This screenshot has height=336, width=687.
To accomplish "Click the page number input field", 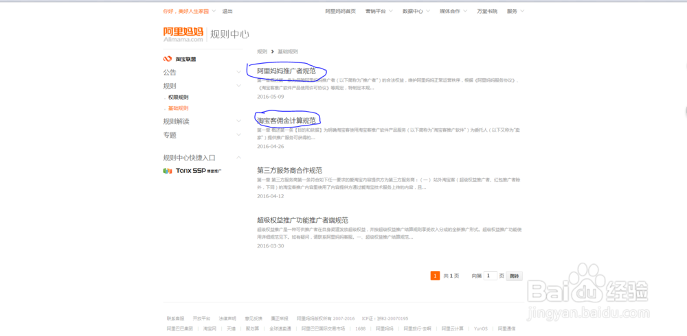I will tap(491, 276).
